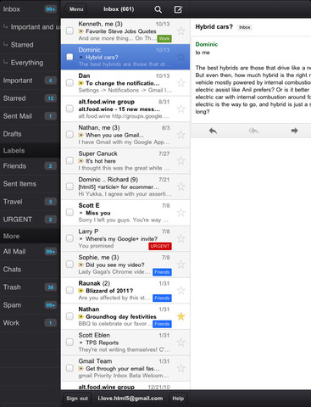This screenshot has width=311, height=407.
Task: Select checkbox for Larry P email
Action: click(x=69, y=238)
